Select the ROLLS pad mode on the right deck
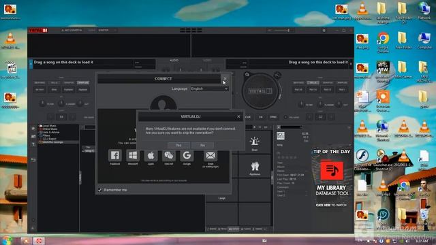The image size is (436, 245). (313, 83)
